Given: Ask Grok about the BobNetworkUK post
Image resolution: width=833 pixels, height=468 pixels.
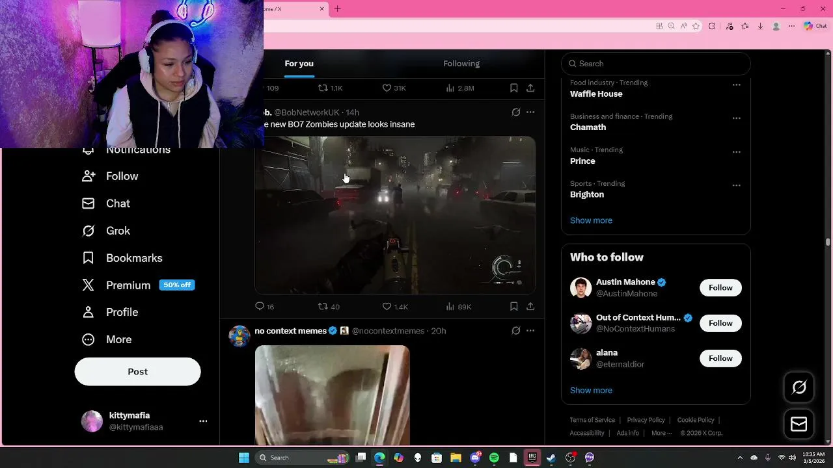Looking at the screenshot, I should (516, 112).
